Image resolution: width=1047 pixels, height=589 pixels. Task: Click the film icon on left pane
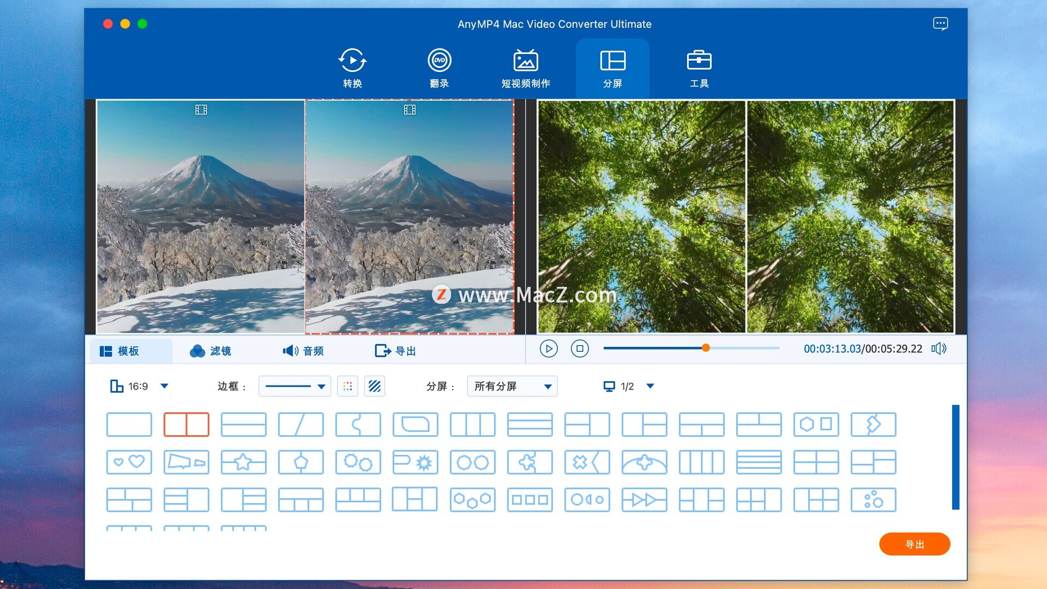(x=201, y=110)
